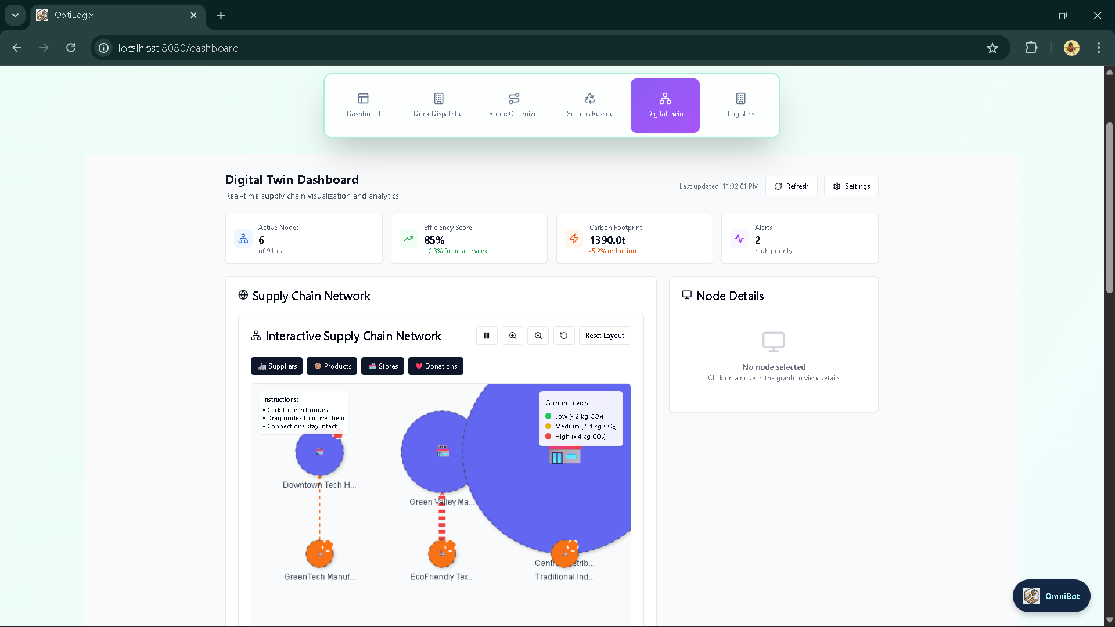Open the Dock Dispatcher tab
1115x627 pixels.
tap(438, 105)
